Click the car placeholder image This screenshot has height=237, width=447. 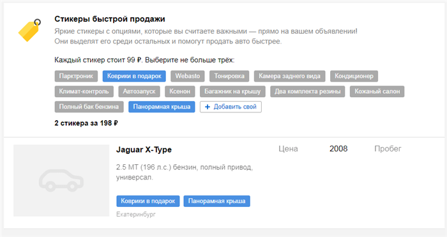click(x=61, y=181)
